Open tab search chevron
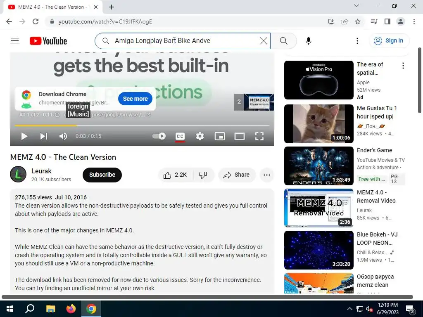Viewport: 423px width, 317px height. point(356,6)
